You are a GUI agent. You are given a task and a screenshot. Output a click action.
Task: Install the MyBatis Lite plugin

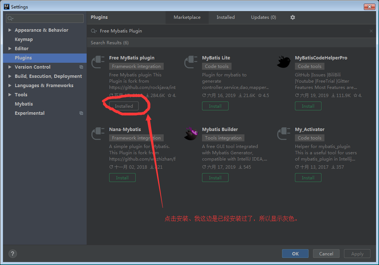pyautogui.click(x=215, y=106)
